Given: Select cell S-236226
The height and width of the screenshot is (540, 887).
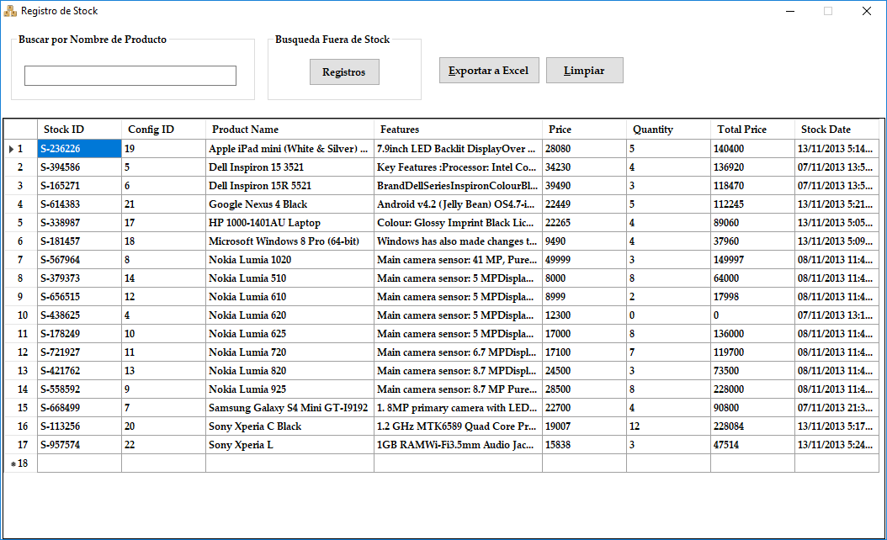Looking at the screenshot, I should (x=79, y=149).
